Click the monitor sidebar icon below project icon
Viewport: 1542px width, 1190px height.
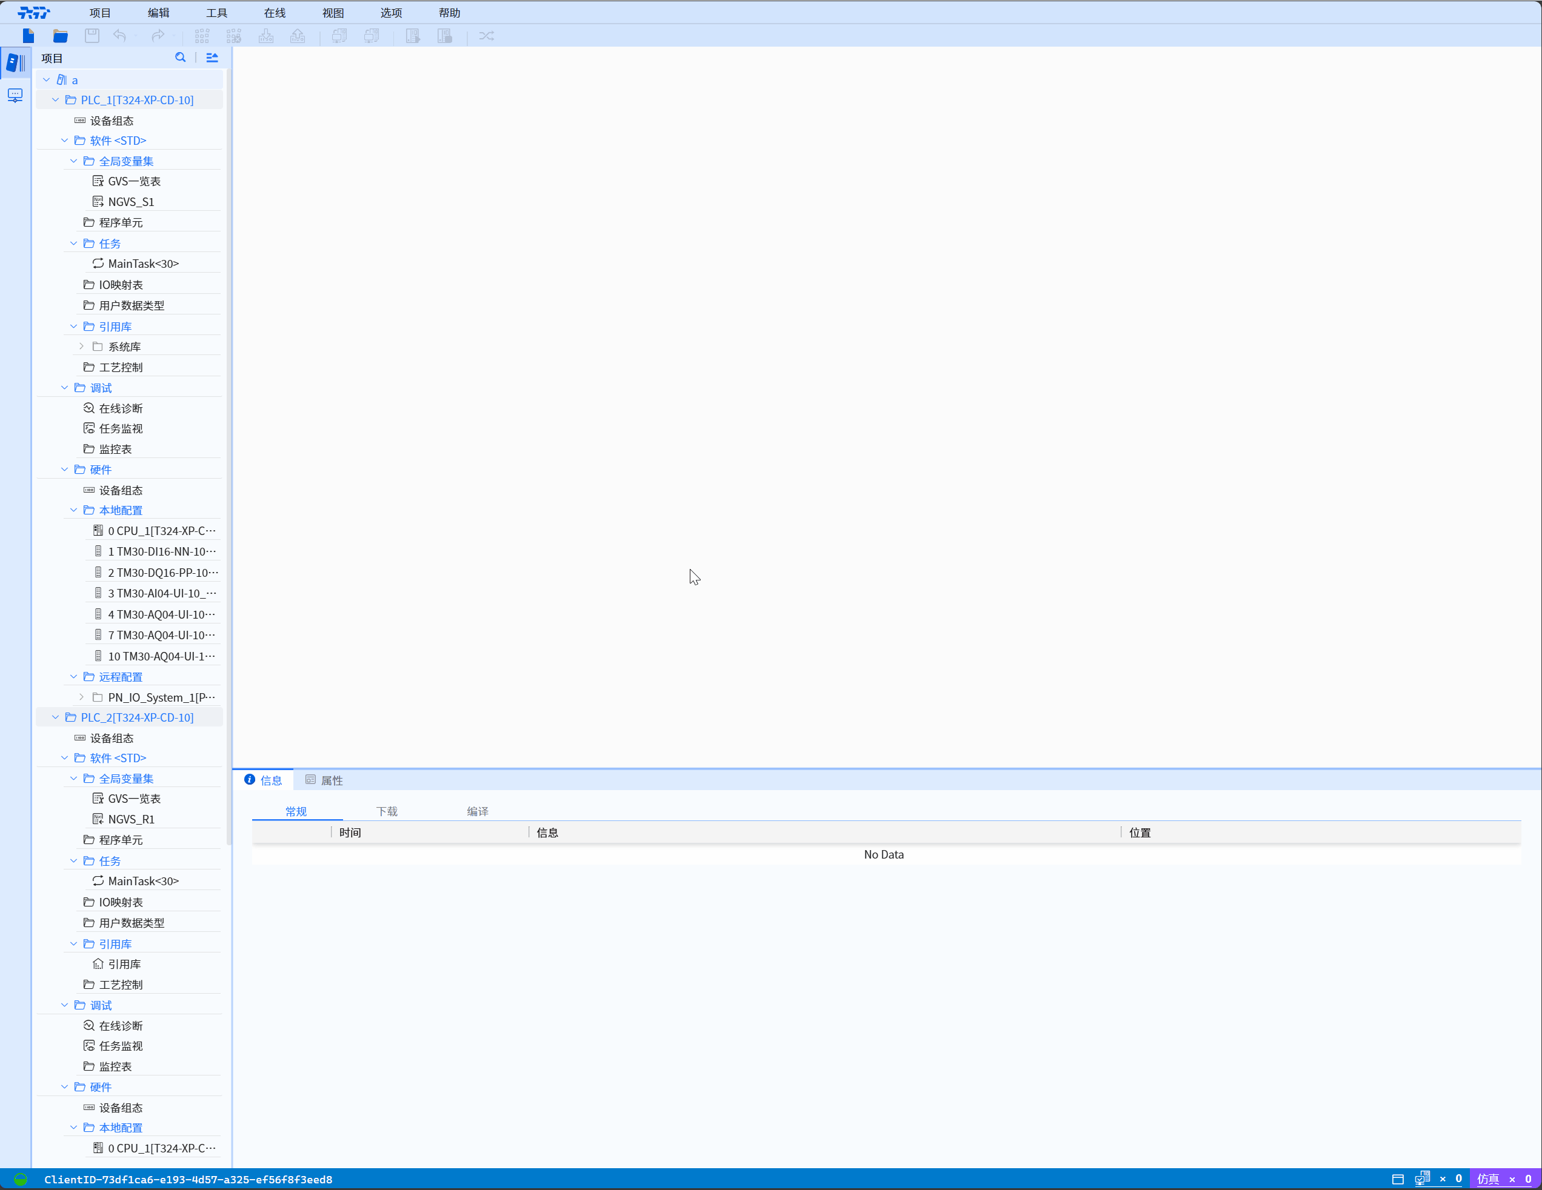tap(16, 95)
